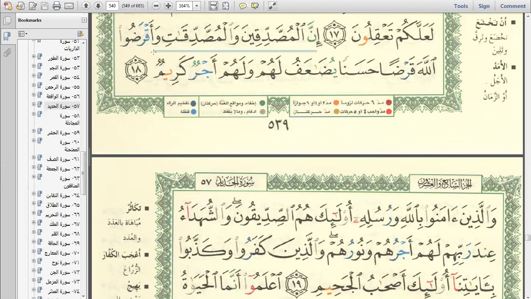
Task: Select bookmark ٦٣- سورة المنافقون
Action: coord(69,182)
